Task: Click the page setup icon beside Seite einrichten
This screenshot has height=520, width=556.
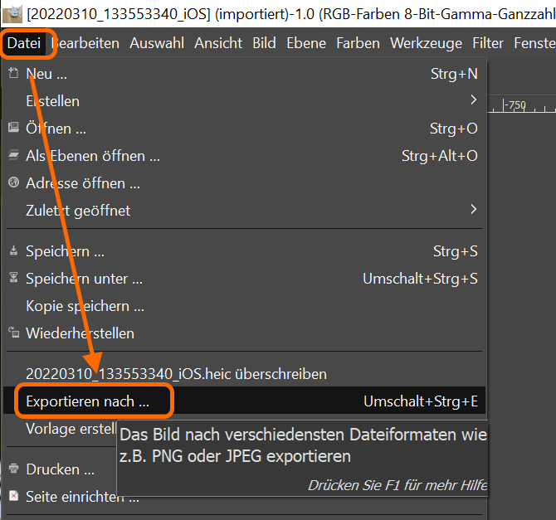Action: click(12, 497)
